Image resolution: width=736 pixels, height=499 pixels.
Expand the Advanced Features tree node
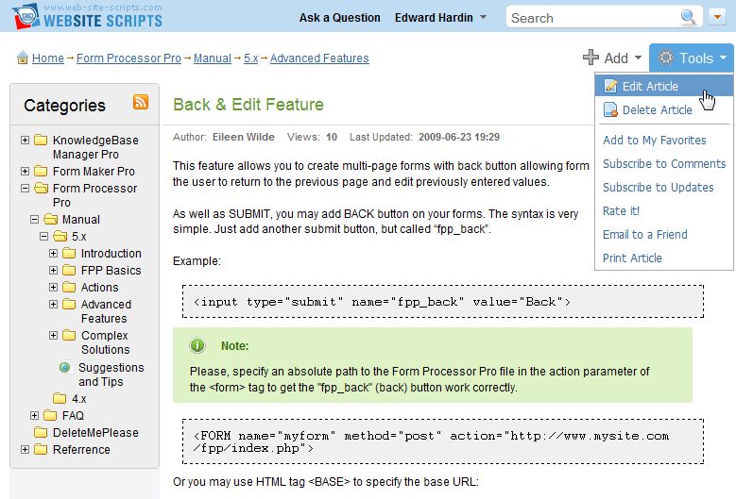53,304
